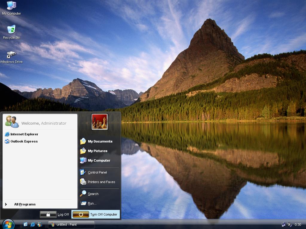This screenshot has width=306, height=229.
Task: Select the Windows Drive desktop shortcut
Action: [11, 55]
